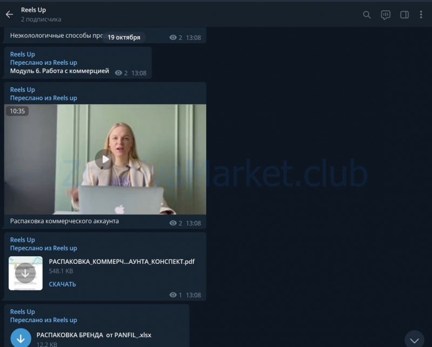Open РАСПАКОВКА_КОММЕРЧ pdf file name

[122, 262]
